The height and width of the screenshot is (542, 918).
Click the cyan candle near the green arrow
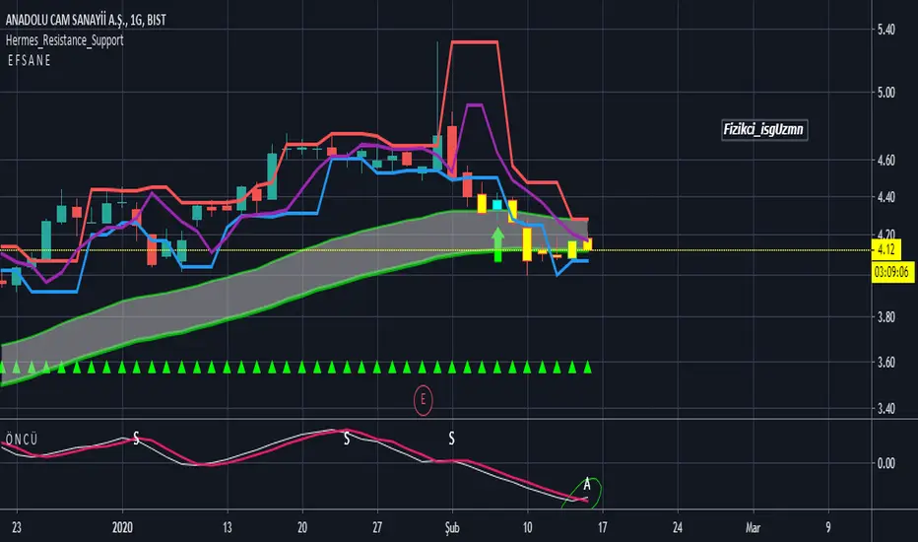(497, 205)
